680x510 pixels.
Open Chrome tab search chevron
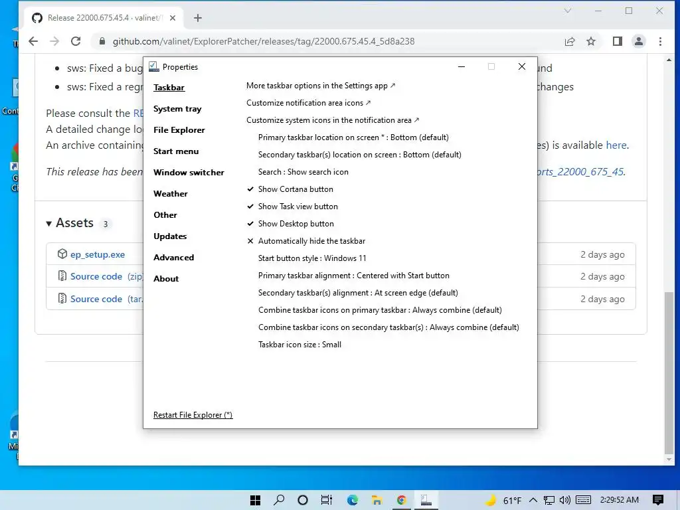click(567, 11)
